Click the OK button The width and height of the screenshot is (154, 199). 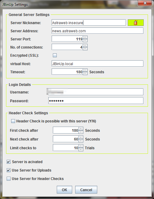pyautogui.click(x=64, y=190)
